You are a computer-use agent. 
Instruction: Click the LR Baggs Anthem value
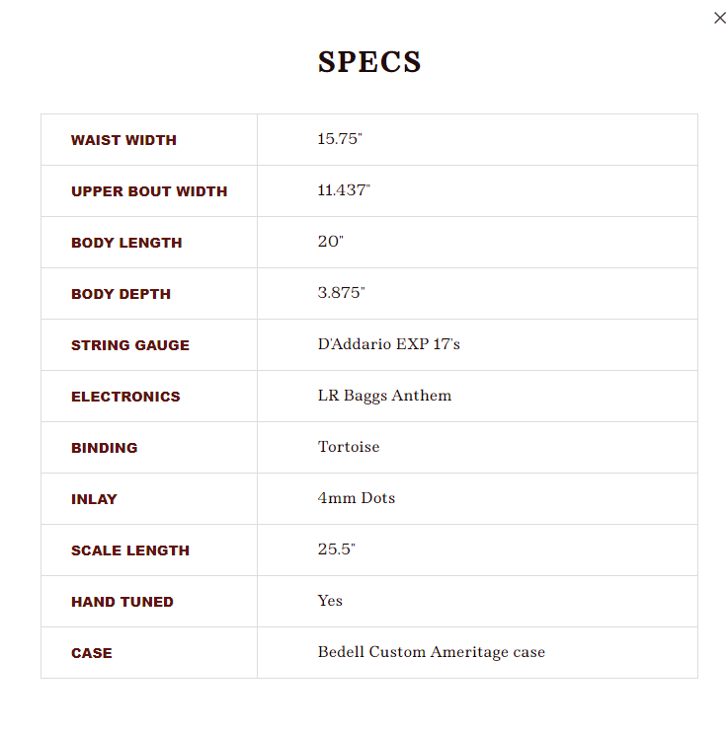pyautogui.click(x=384, y=396)
